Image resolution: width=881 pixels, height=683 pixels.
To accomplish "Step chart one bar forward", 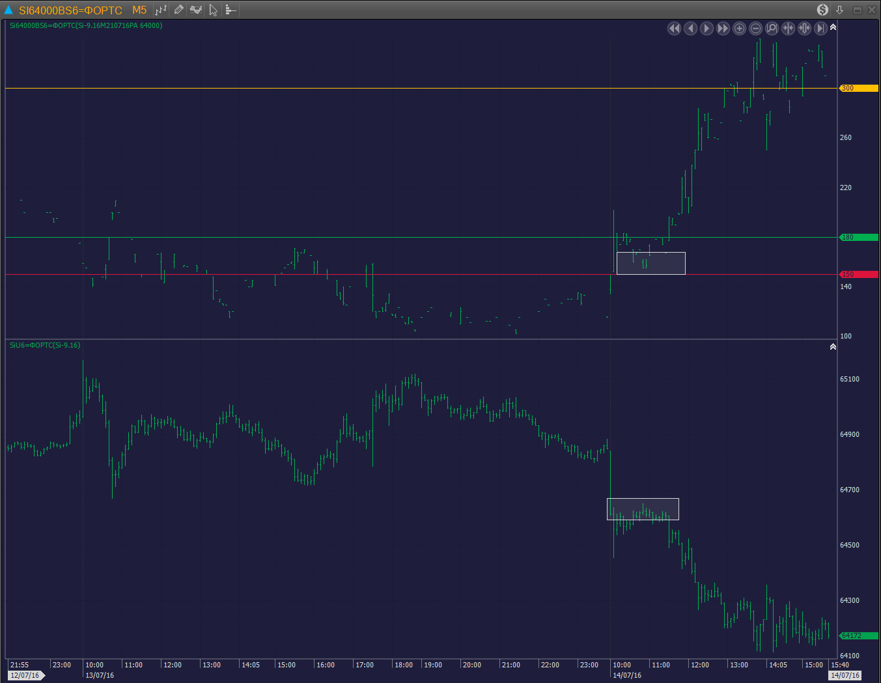I will click(706, 28).
